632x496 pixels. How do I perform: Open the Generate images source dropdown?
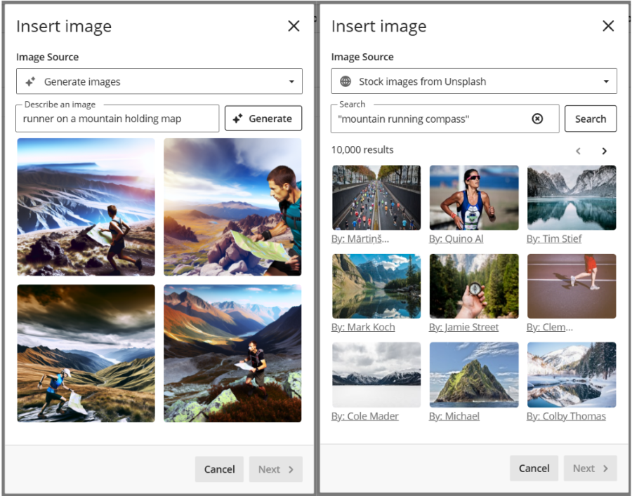159,81
